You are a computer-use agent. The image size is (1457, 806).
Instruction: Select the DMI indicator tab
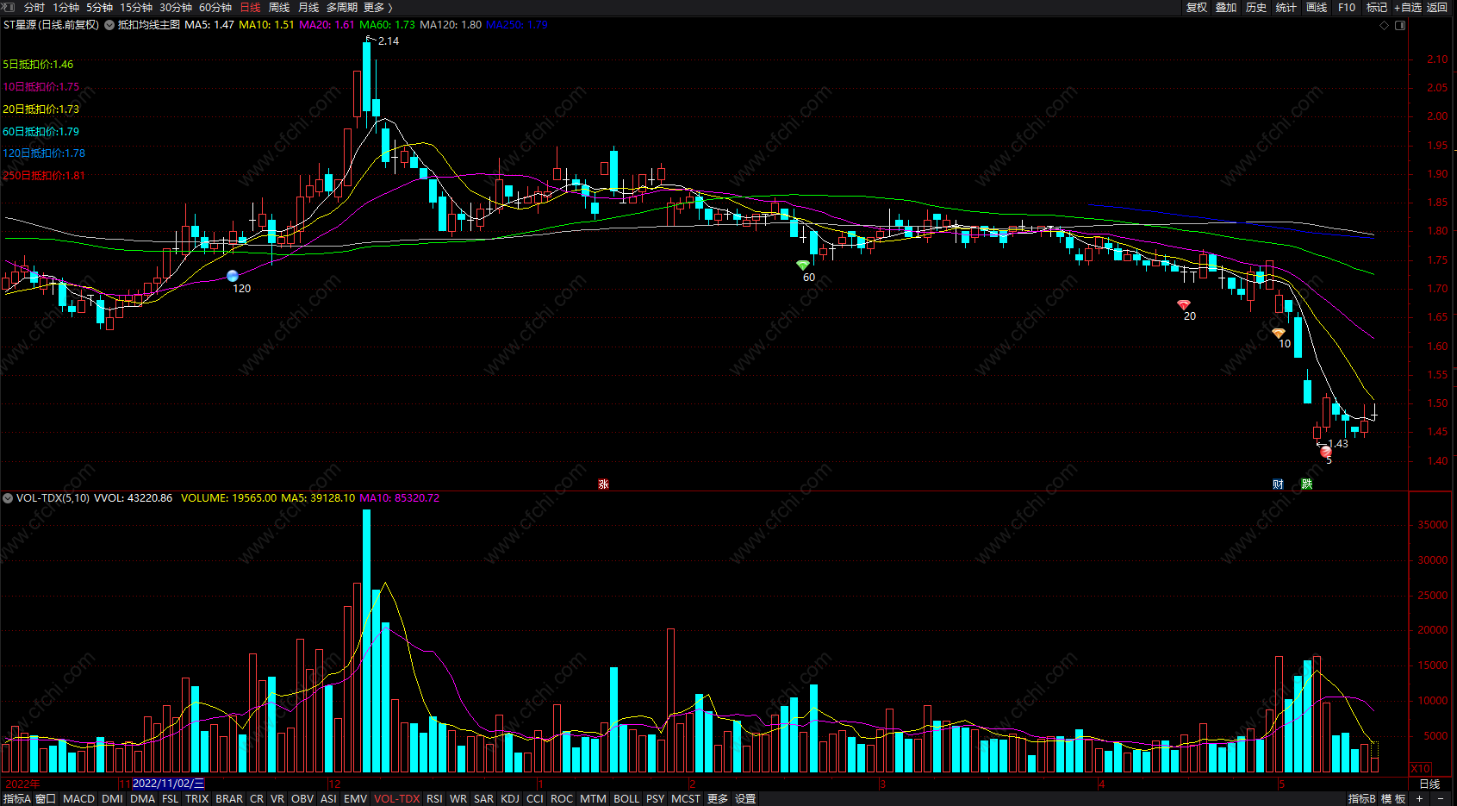click(x=112, y=799)
